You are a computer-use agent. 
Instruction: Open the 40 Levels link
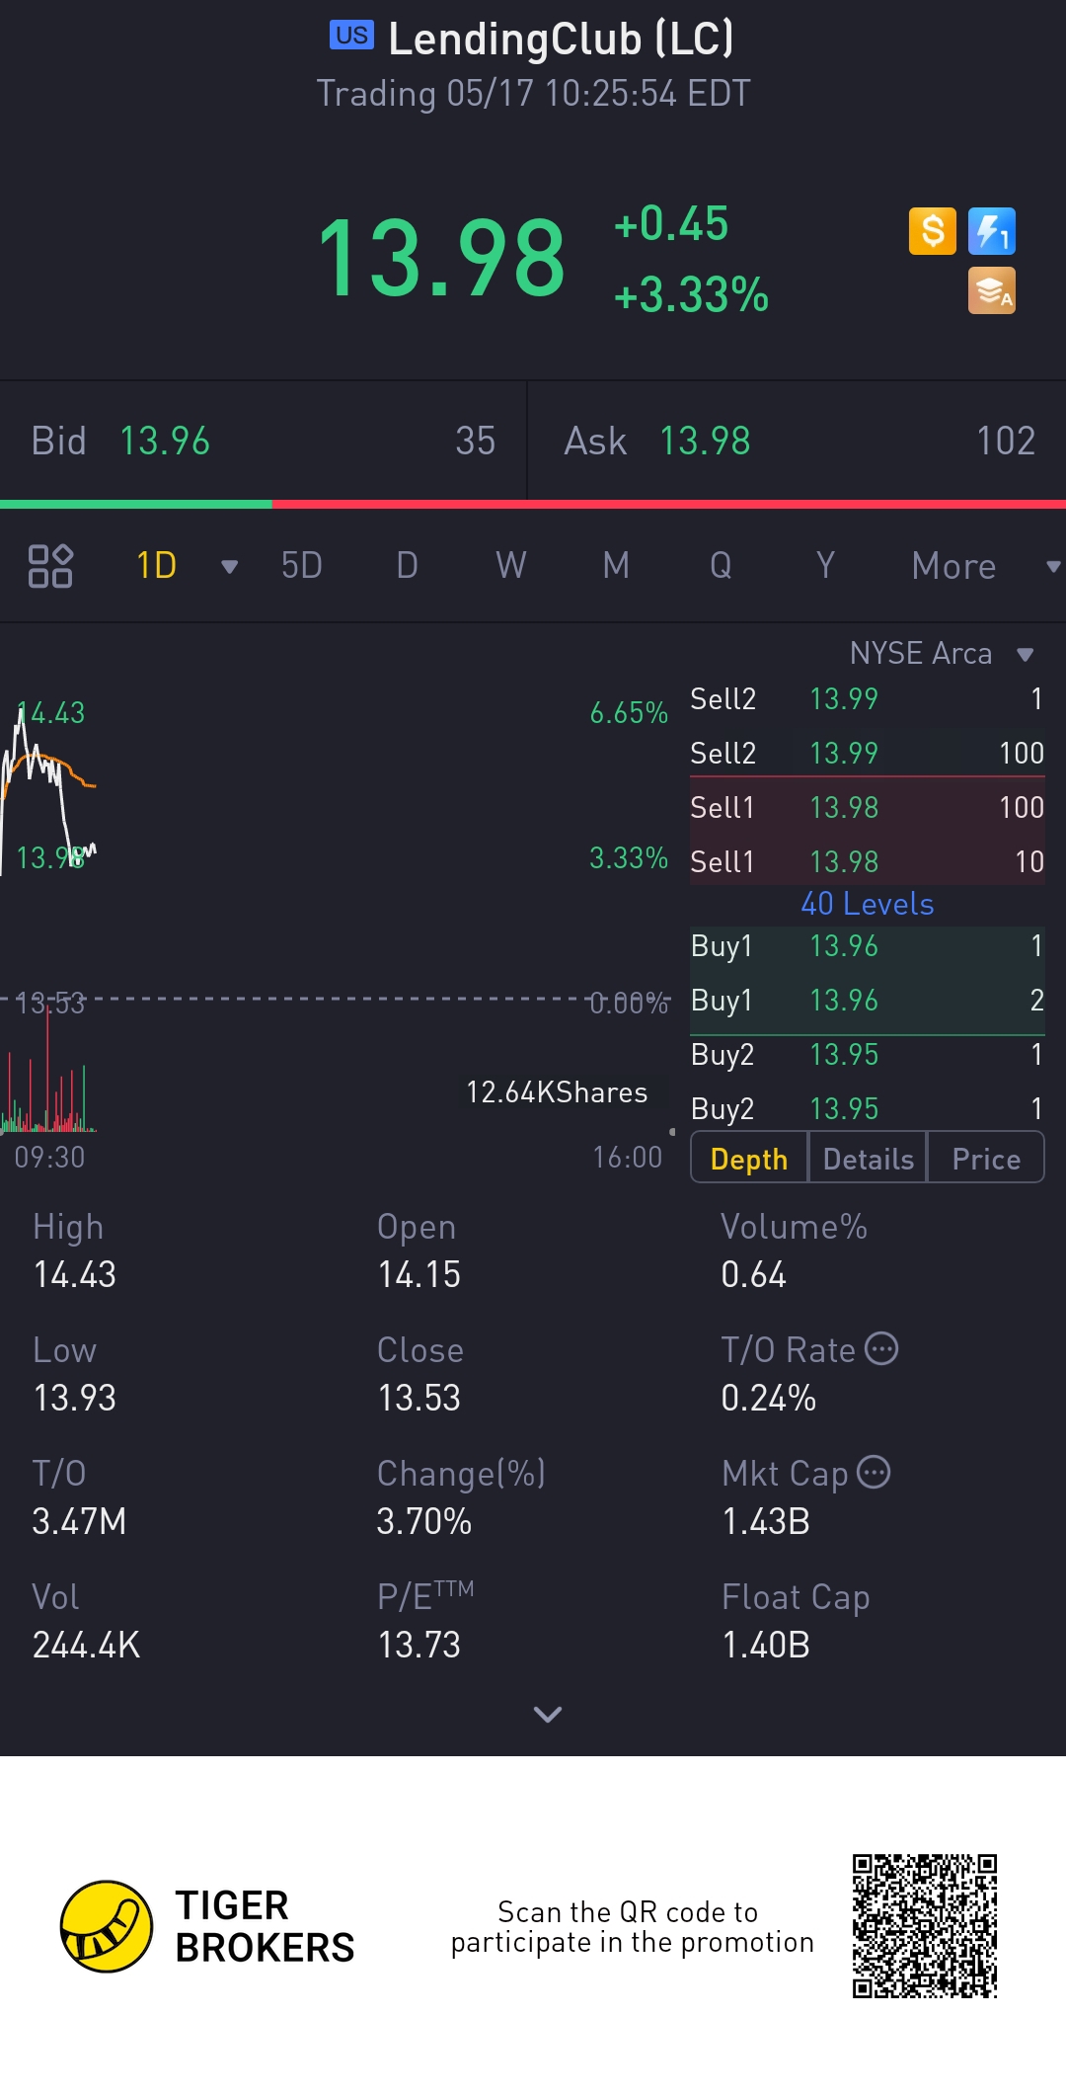867,904
